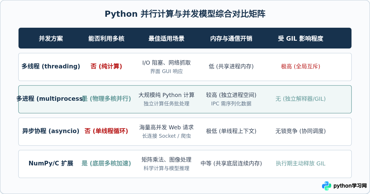Click the '极低 (单线程上下文)' cell
370x194 pixels.
[x=231, y=131]
